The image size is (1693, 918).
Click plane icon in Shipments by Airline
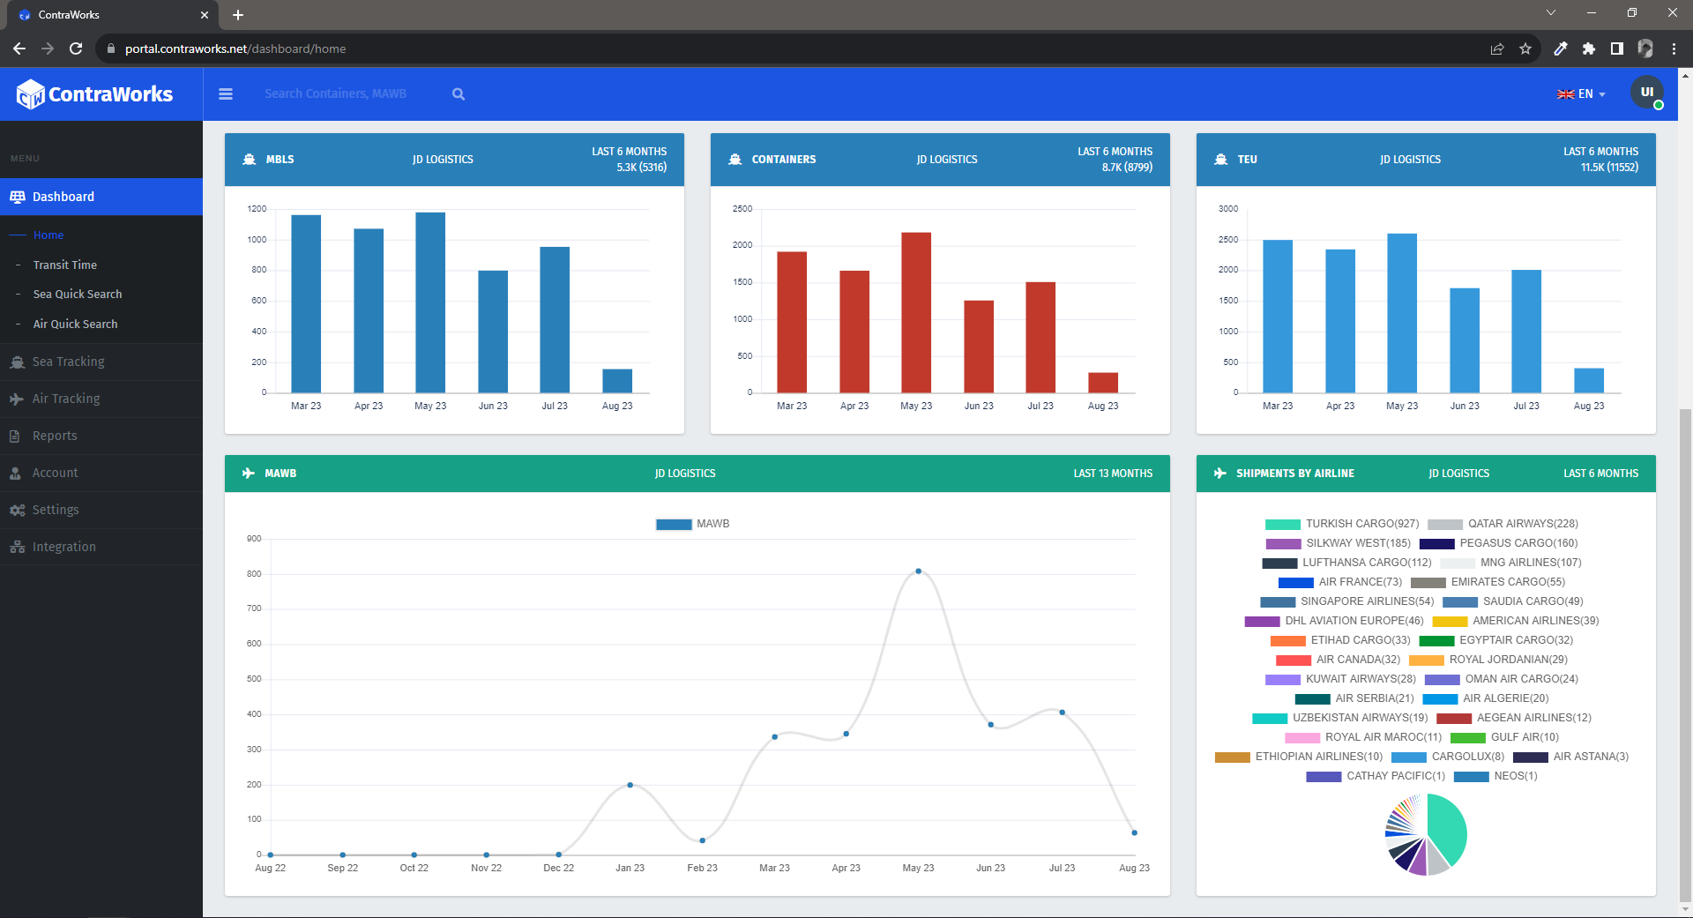point(1220,474)
